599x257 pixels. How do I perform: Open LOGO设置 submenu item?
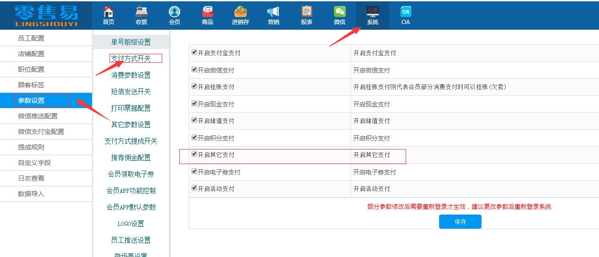pyautogui.click(x=131, y=224)
